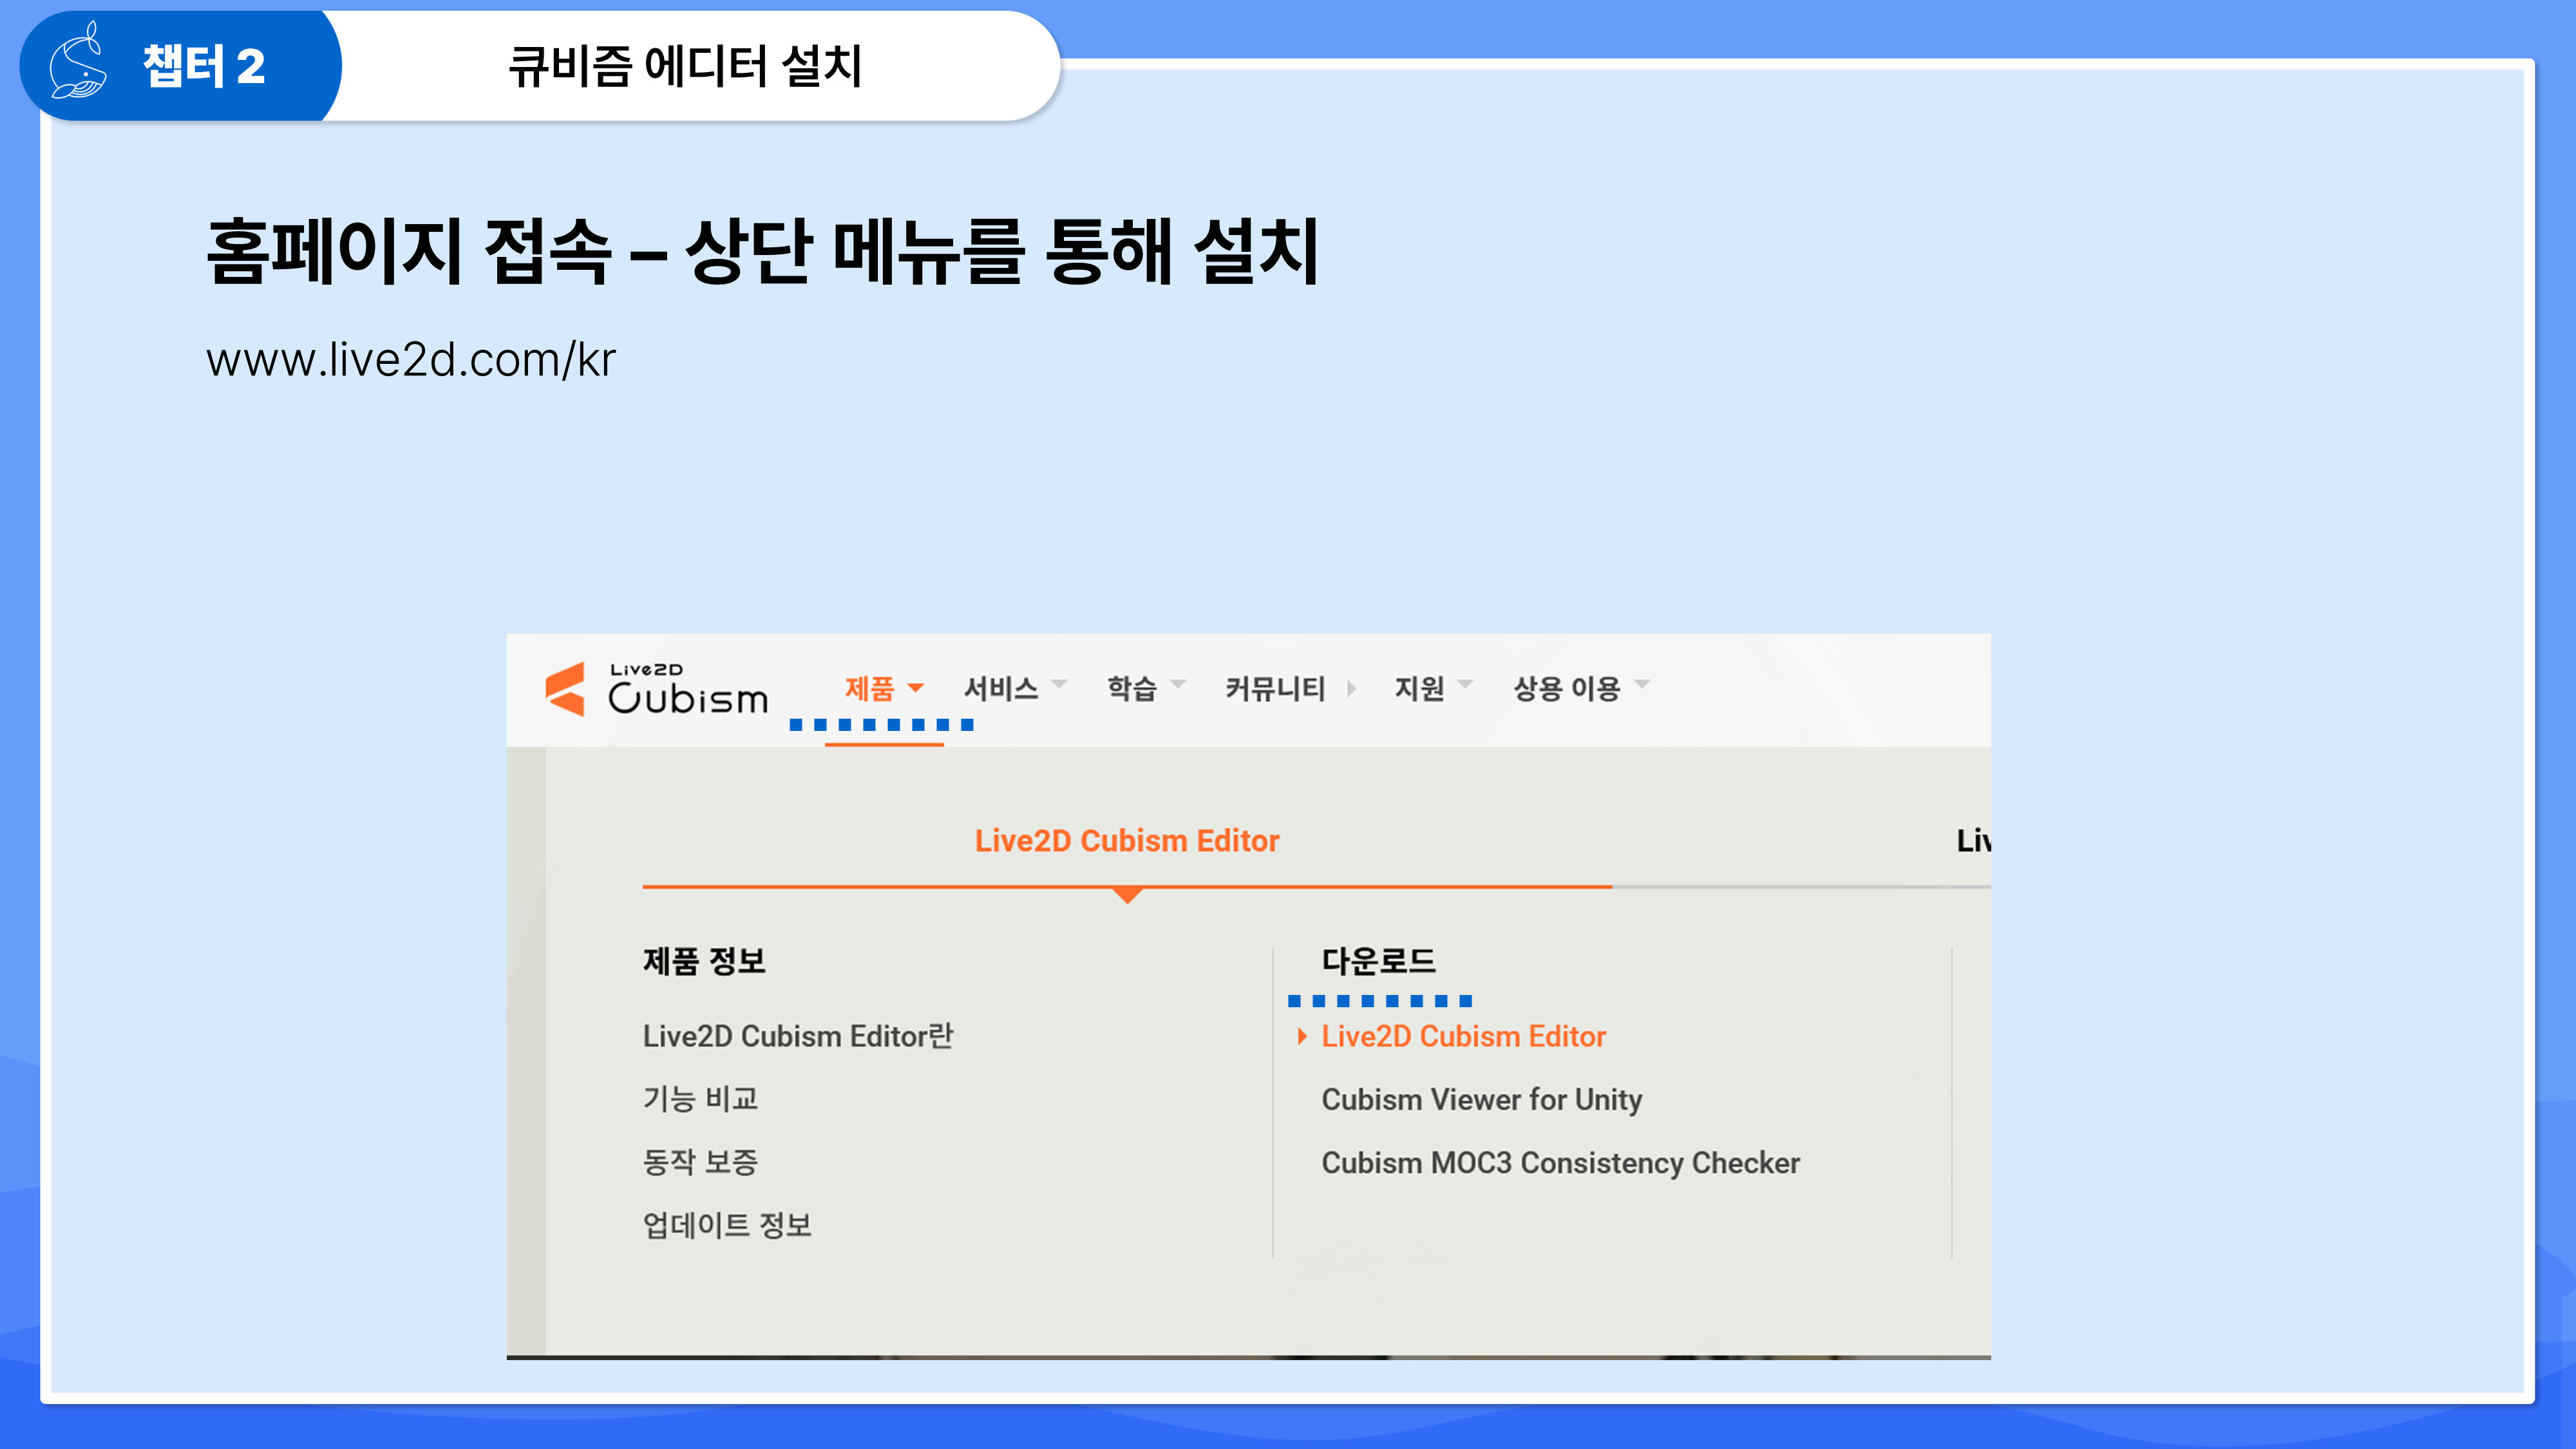Open the 동작 보증 link
This screenshot has width=2576, height=1449.
[700, 1163]
